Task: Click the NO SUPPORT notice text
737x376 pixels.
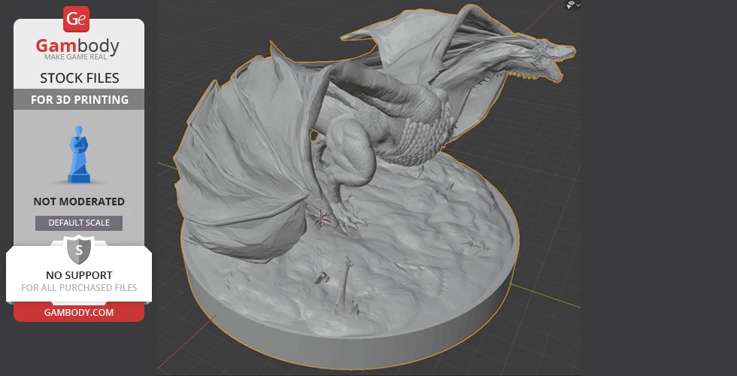Action: (79, 275)
